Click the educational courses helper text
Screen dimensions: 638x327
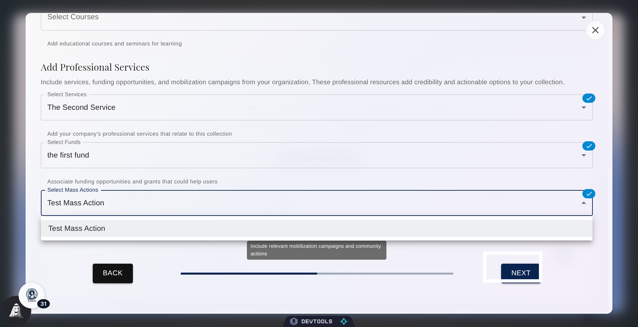coord(115,44)
